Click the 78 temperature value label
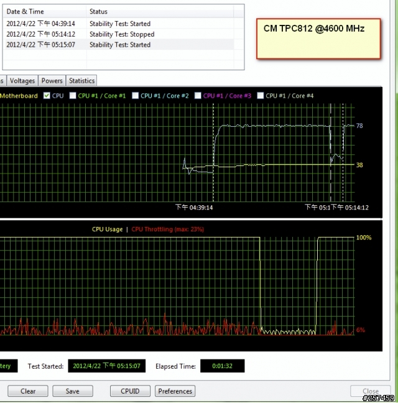This screenshot has width=398, height=403. pyautogui.click(x=359, y=126)
